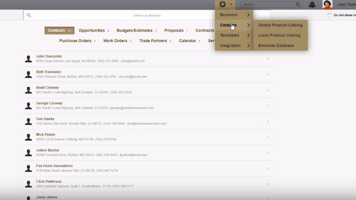Click Fox Home Innovations contact icon
356x200 pixels.
(28, 168)
